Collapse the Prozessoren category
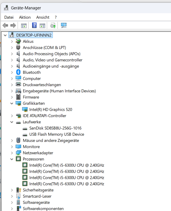171x211 pixels. (12, 159)
